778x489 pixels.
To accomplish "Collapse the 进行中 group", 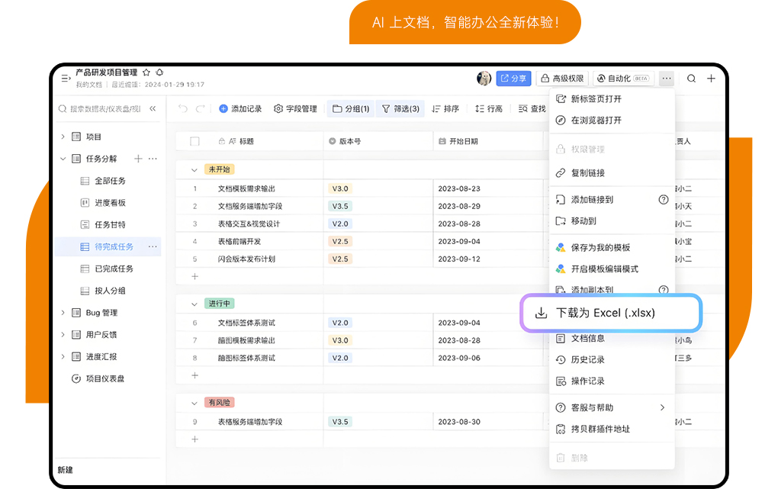I will pyautogui.click(x=194, y=304).
